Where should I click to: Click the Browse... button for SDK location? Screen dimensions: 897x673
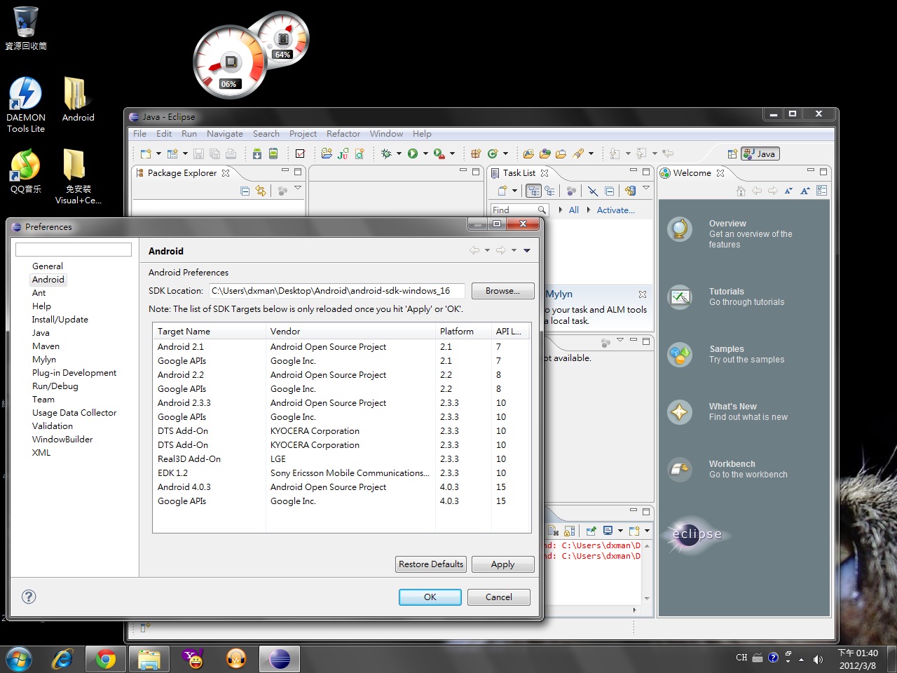click(x=502, y=291)
